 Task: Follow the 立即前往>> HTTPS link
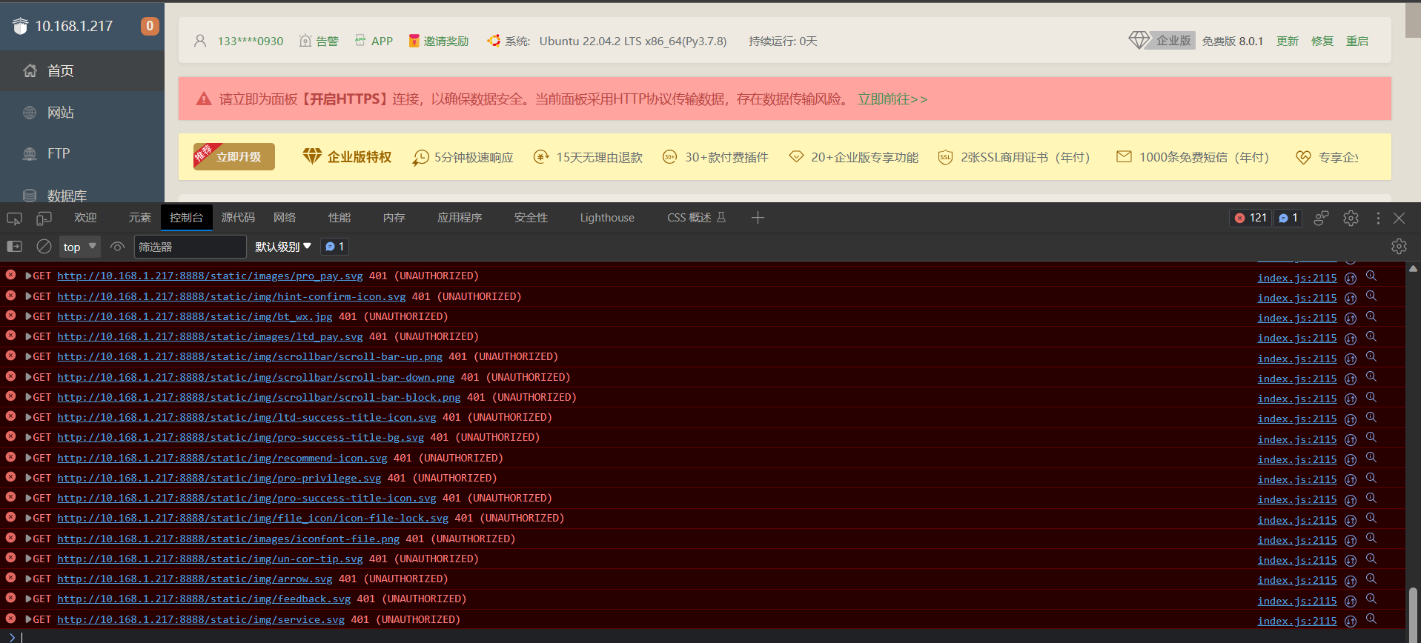[892, 99]
